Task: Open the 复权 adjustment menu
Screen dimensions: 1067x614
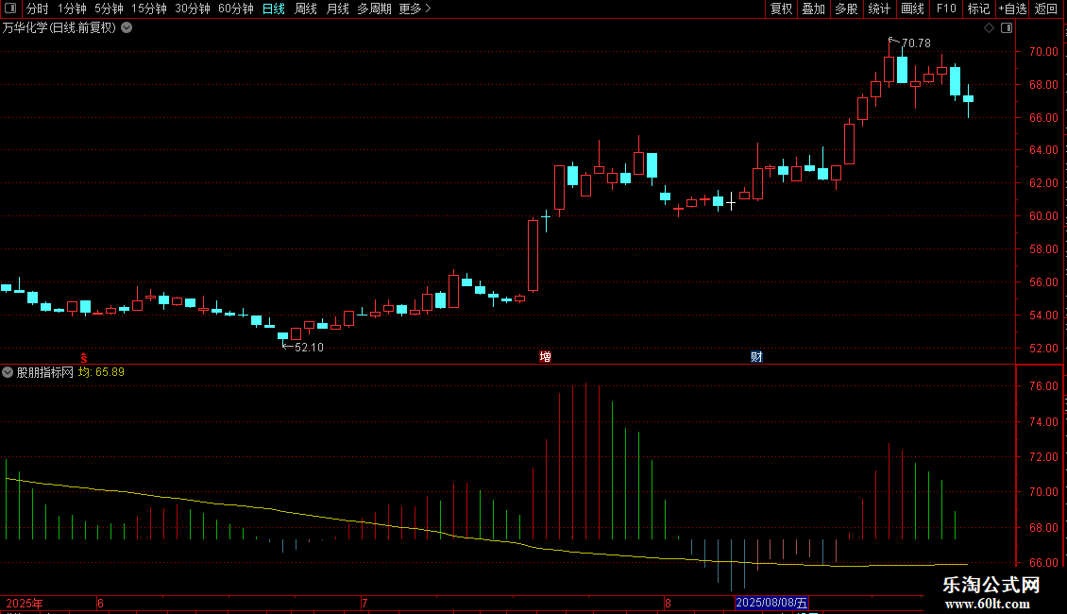Action: click(x=781, y=9)
